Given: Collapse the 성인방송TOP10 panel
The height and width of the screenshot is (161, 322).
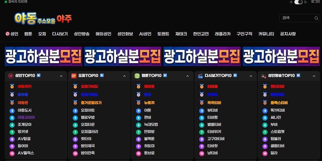Looking at the screenshot, I should pyautogui.click(x=314, y=76).
